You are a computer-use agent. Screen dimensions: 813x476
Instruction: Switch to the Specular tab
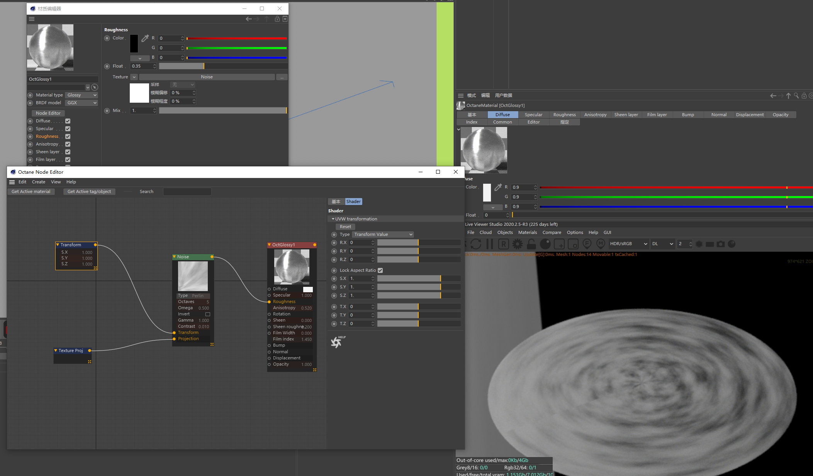[533, 114]
